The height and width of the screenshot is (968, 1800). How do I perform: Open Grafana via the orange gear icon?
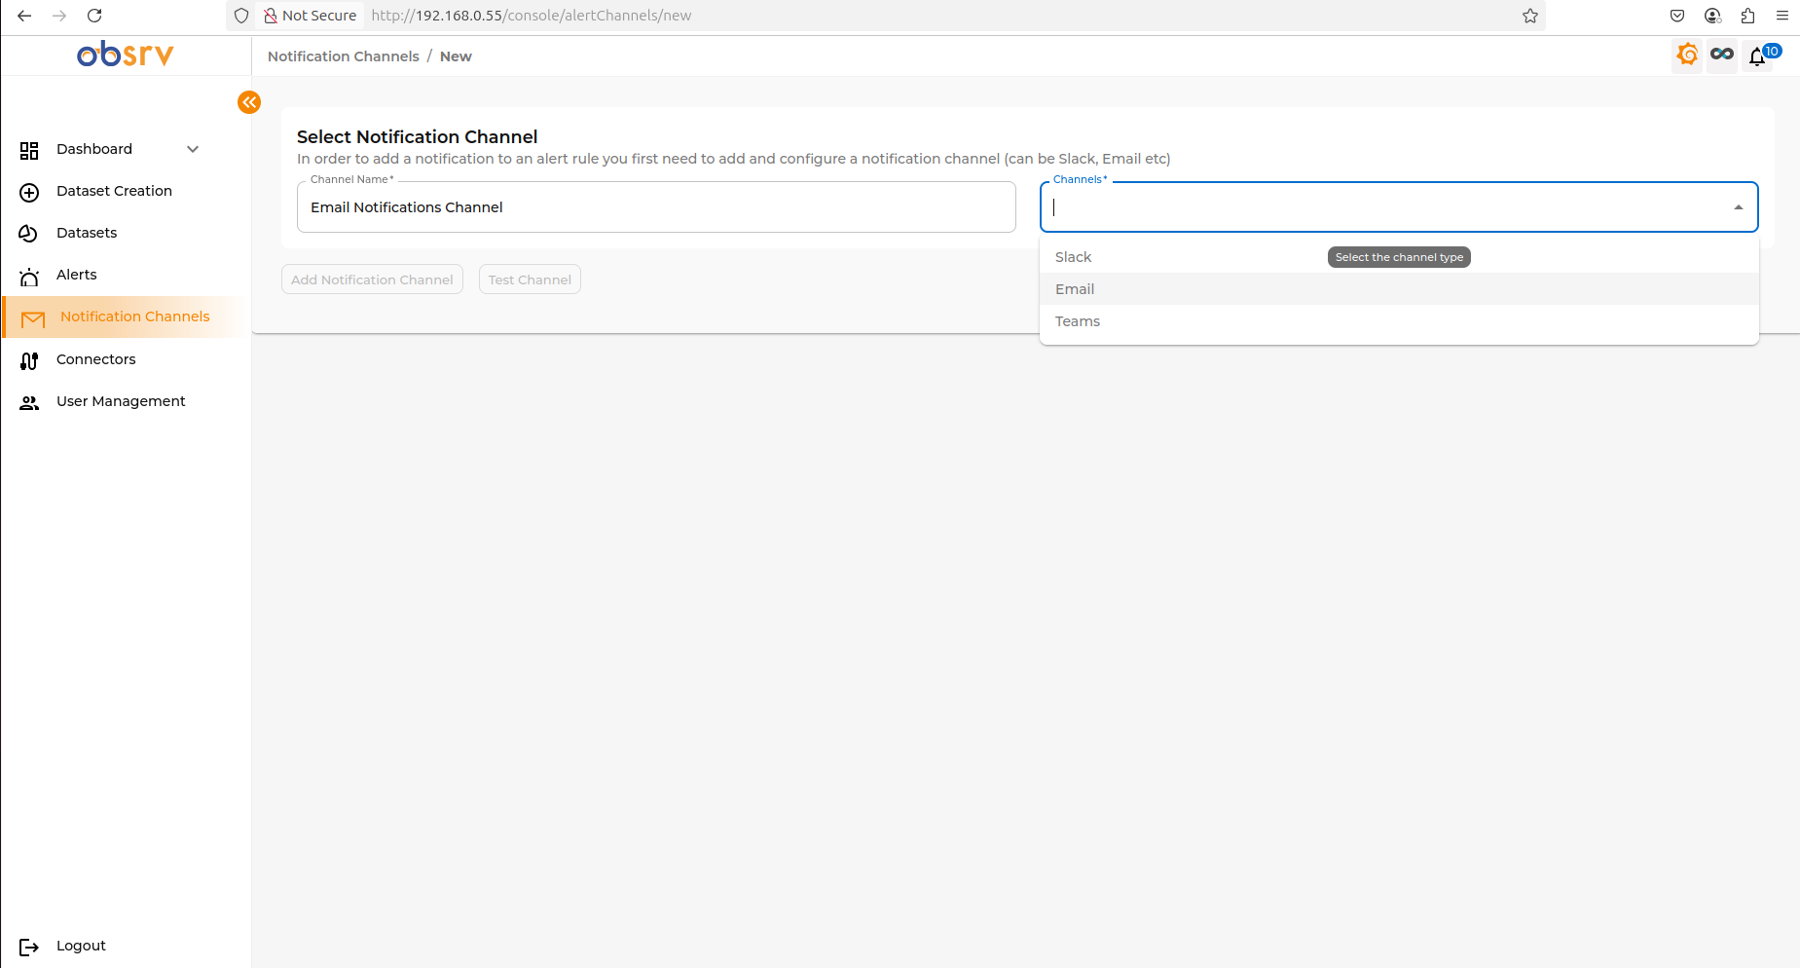(x=1687, y=55)
